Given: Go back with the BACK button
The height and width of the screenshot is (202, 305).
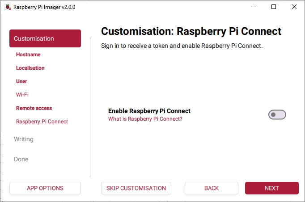Looking at the screenshot, I should pos(212,188).
